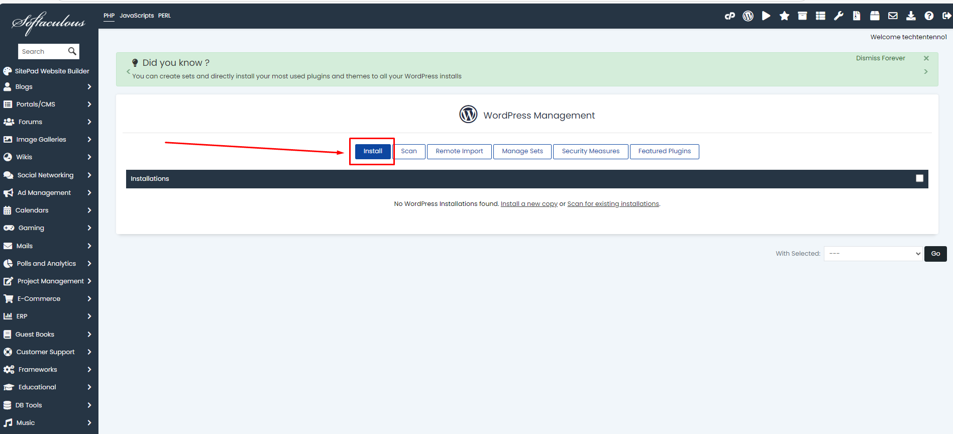
Task: Click the cPanel icon in top toolbar
Action: pyautogui.click(x=729, y=16)
